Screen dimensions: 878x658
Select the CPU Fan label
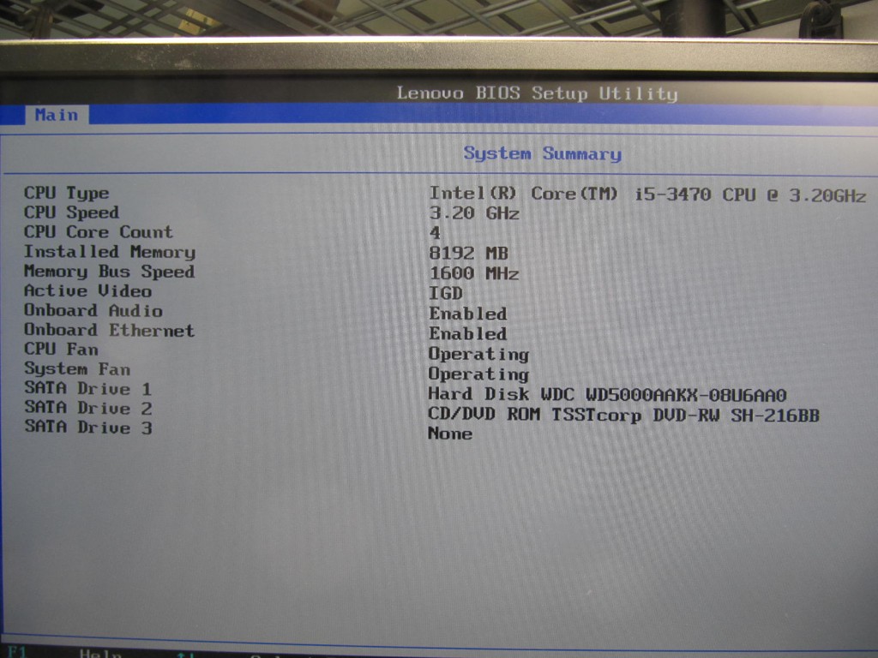point(61,350)
